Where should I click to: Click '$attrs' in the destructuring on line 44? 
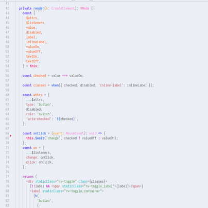(31, 18)
